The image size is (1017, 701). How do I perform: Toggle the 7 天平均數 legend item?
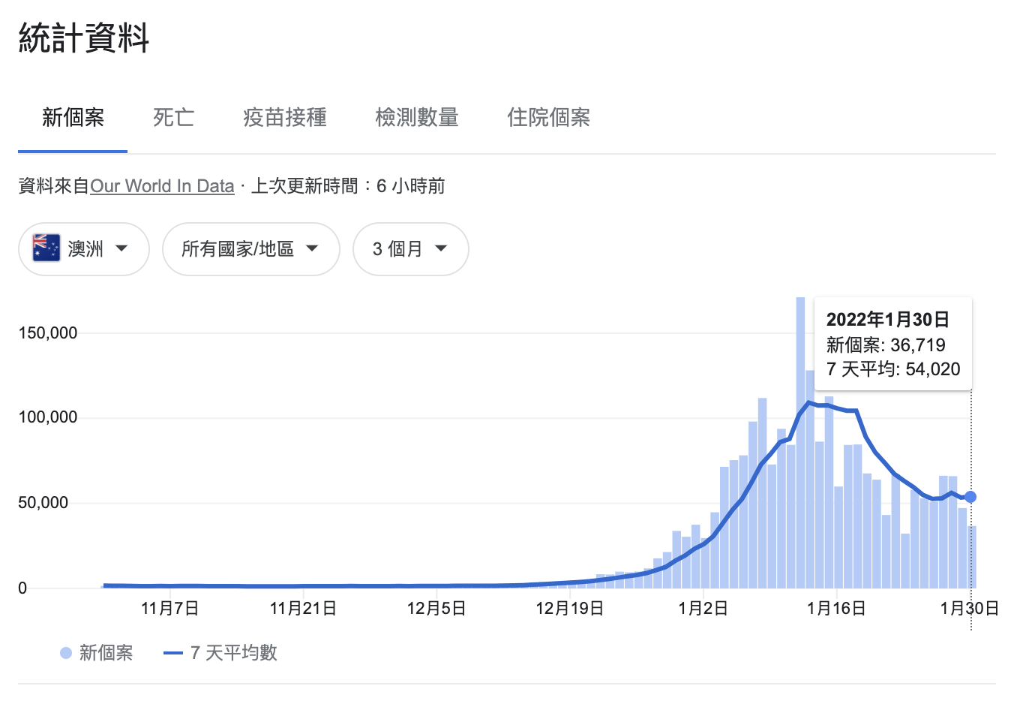pos(226,652)
